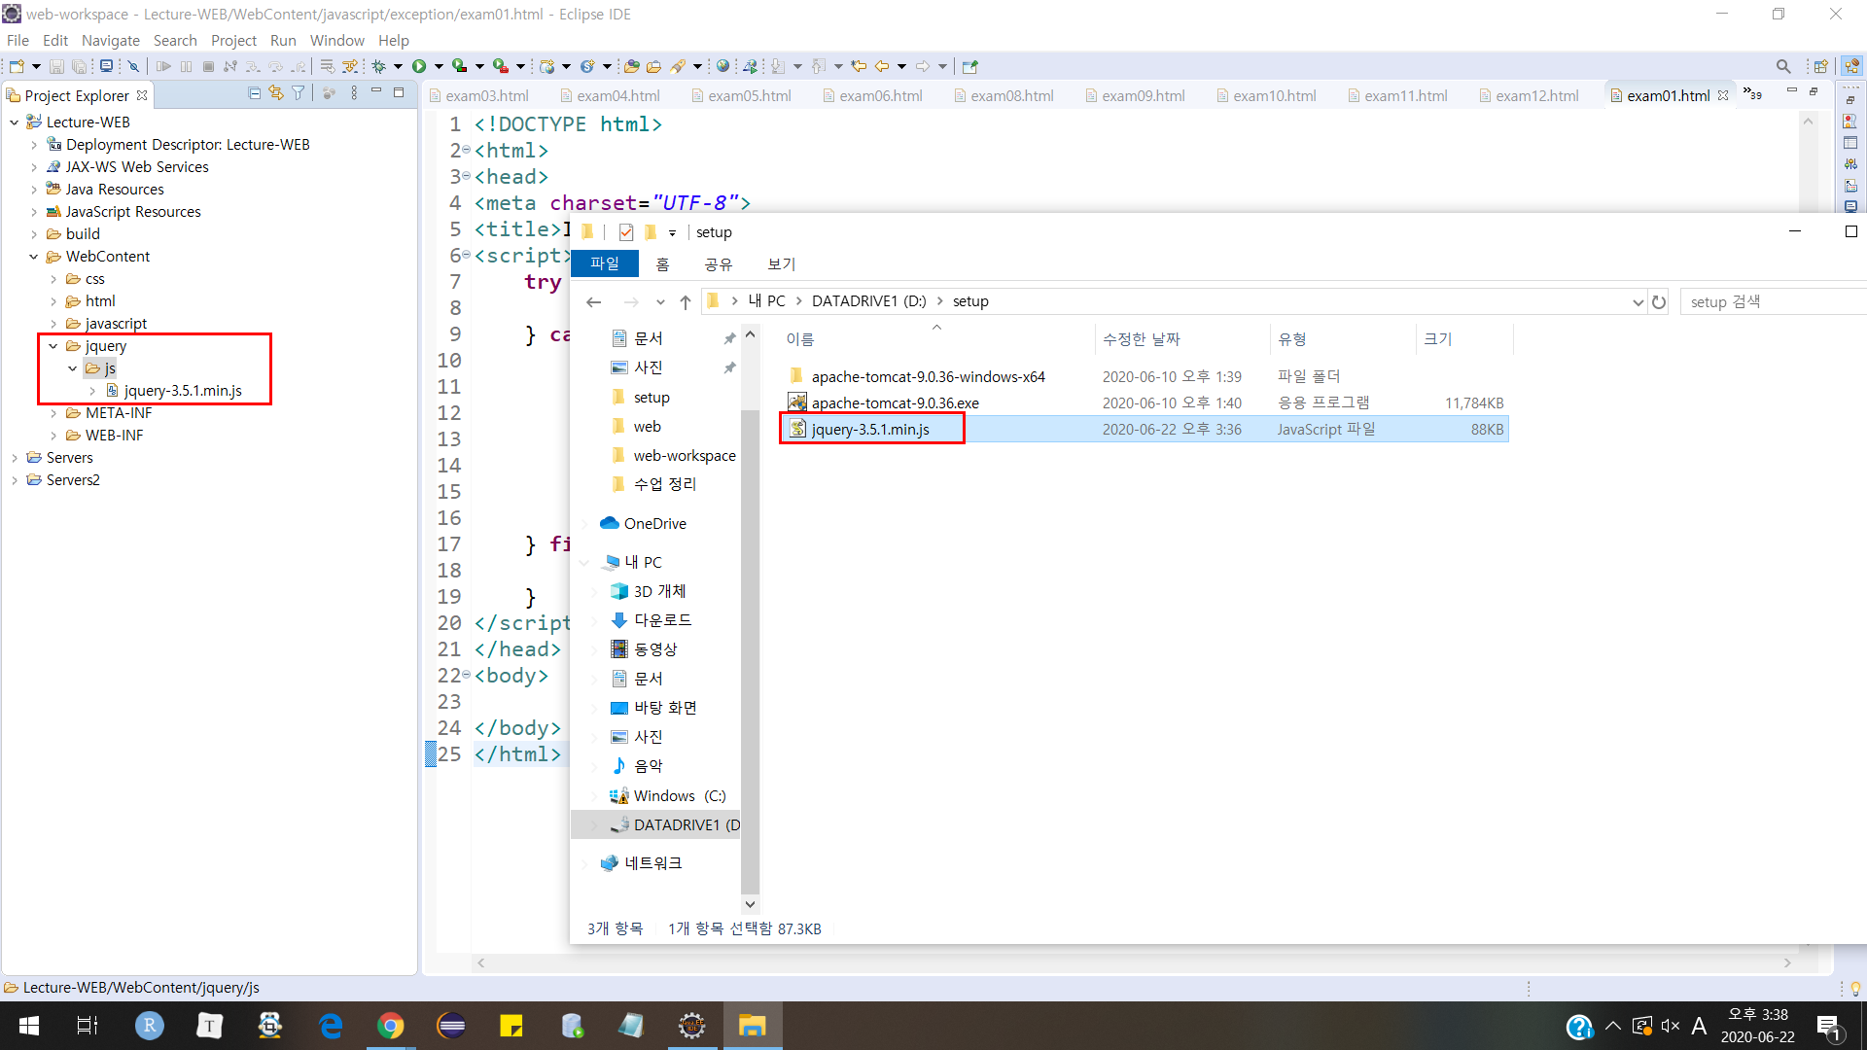Click the toolbar search magnifier icon
Viewport: 1867px width, 1050px height.
pos(1782,66)
